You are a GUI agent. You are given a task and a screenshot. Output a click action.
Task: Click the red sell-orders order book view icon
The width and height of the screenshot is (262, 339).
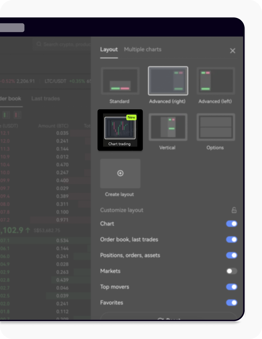[x=17, y=115]
